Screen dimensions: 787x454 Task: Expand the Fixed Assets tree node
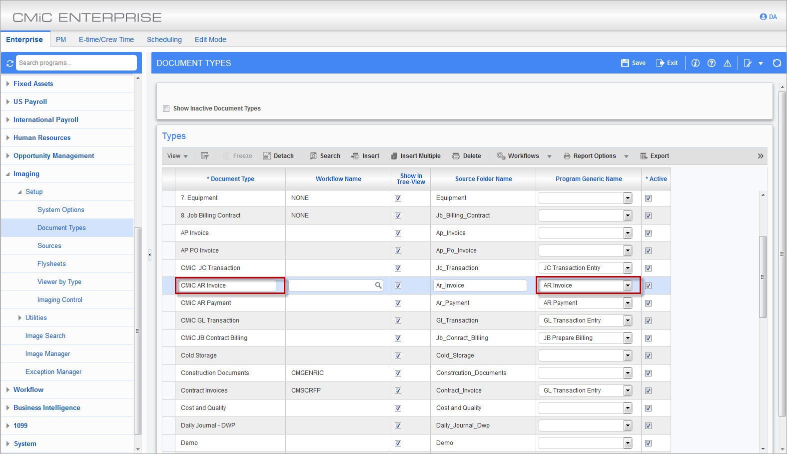[8, 83]
